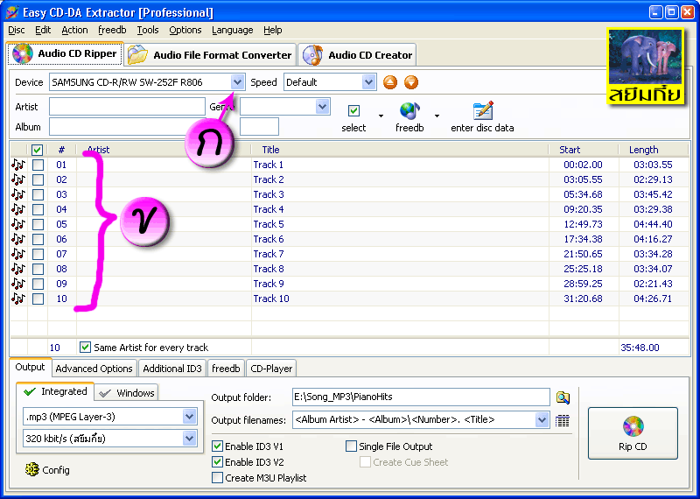This screenshot has height=499, width=700.
Task: Enable Create M3U Playlist checkbox
Action: (x=217, y=478)
